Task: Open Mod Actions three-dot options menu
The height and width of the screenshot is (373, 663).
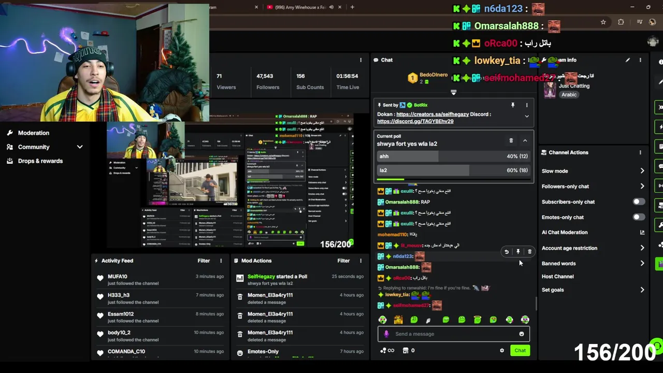Action: [x=361, y=261]
